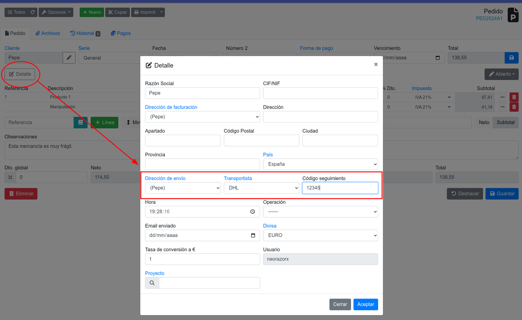The image size is (522, 320).
Task: Click the Código seguimiento input field
Action: tap(340, 188)
